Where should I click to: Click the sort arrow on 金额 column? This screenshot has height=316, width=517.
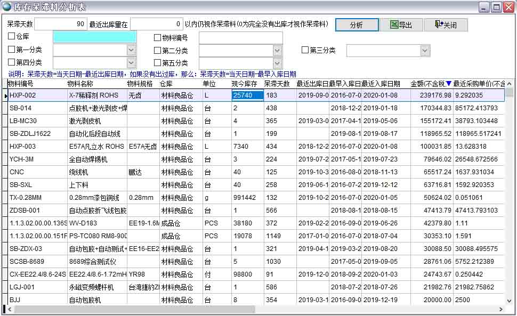pos(449,84)
